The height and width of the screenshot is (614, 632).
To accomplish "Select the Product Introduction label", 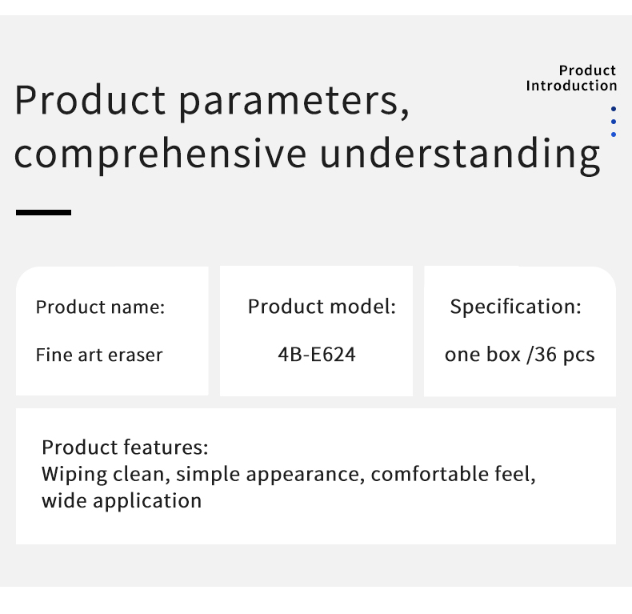I will pyautogui.click(x=571, y=78).
